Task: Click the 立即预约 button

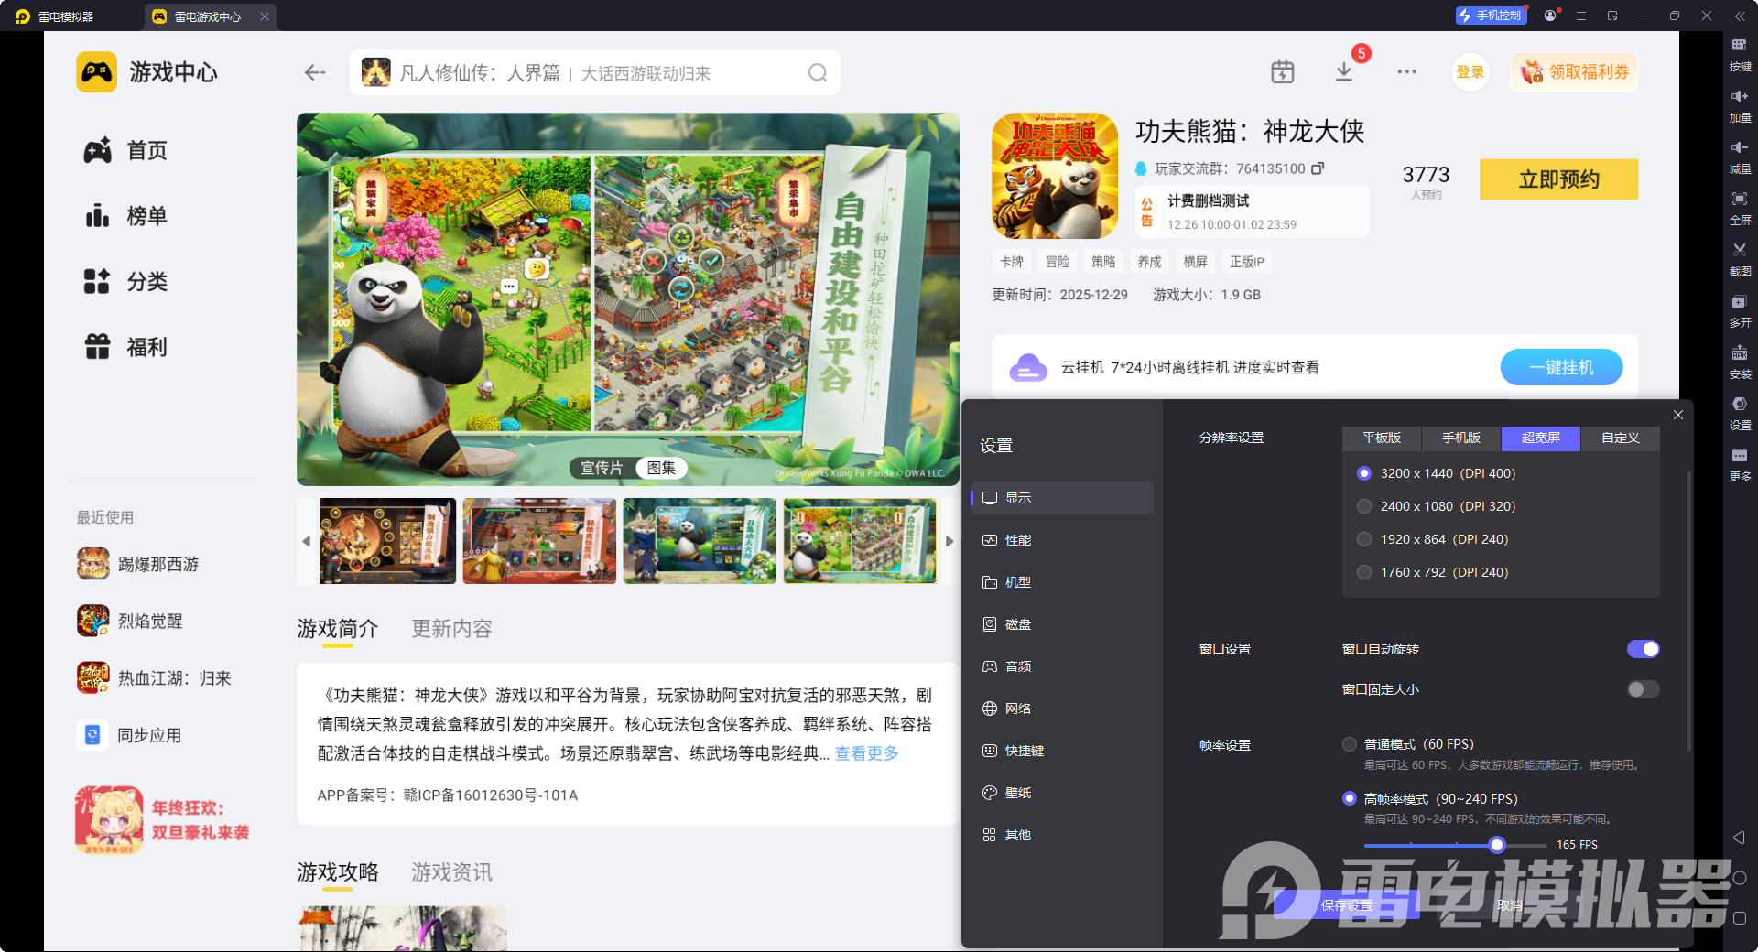Action: point(1558,179)
